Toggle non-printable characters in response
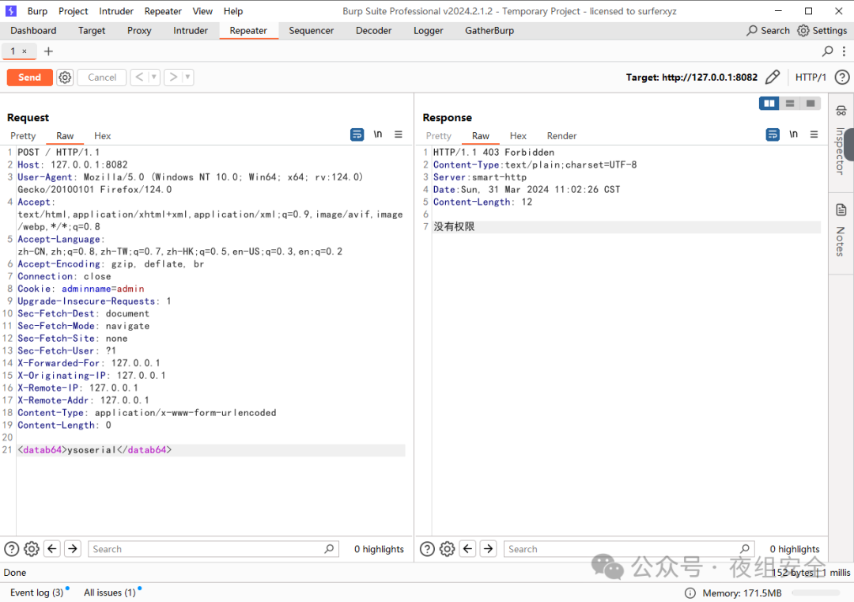The height and width of the screenshot is (602, 854). (x=793, y=135)
